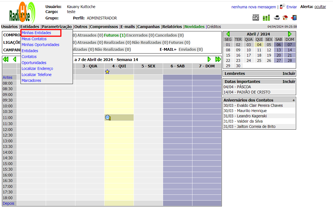Select Minhas Entidades from dropdown menu

36,33
